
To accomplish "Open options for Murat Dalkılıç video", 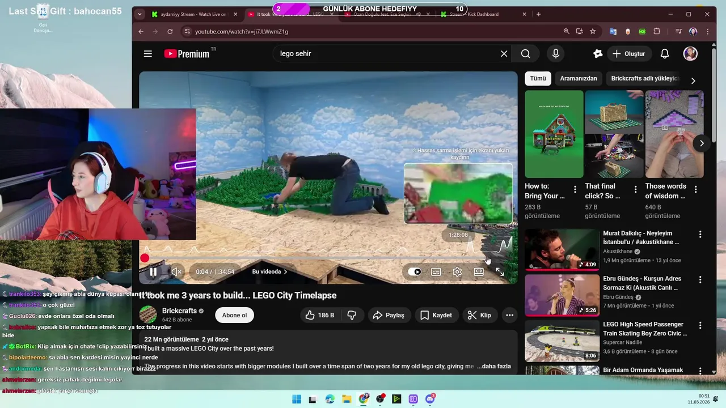I will pyautogui.click(x=700, y=234).
